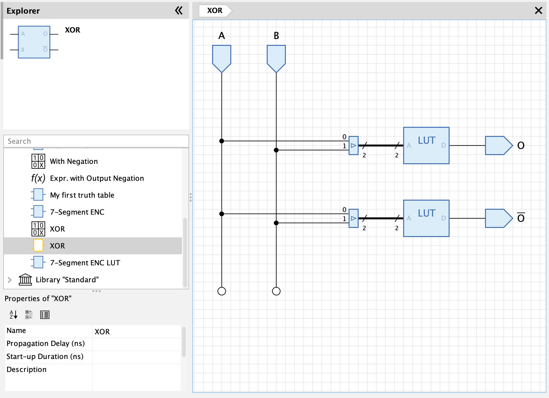
Task: Click the thick bus wire into lower LUT
Action: [x=381, y=218]
